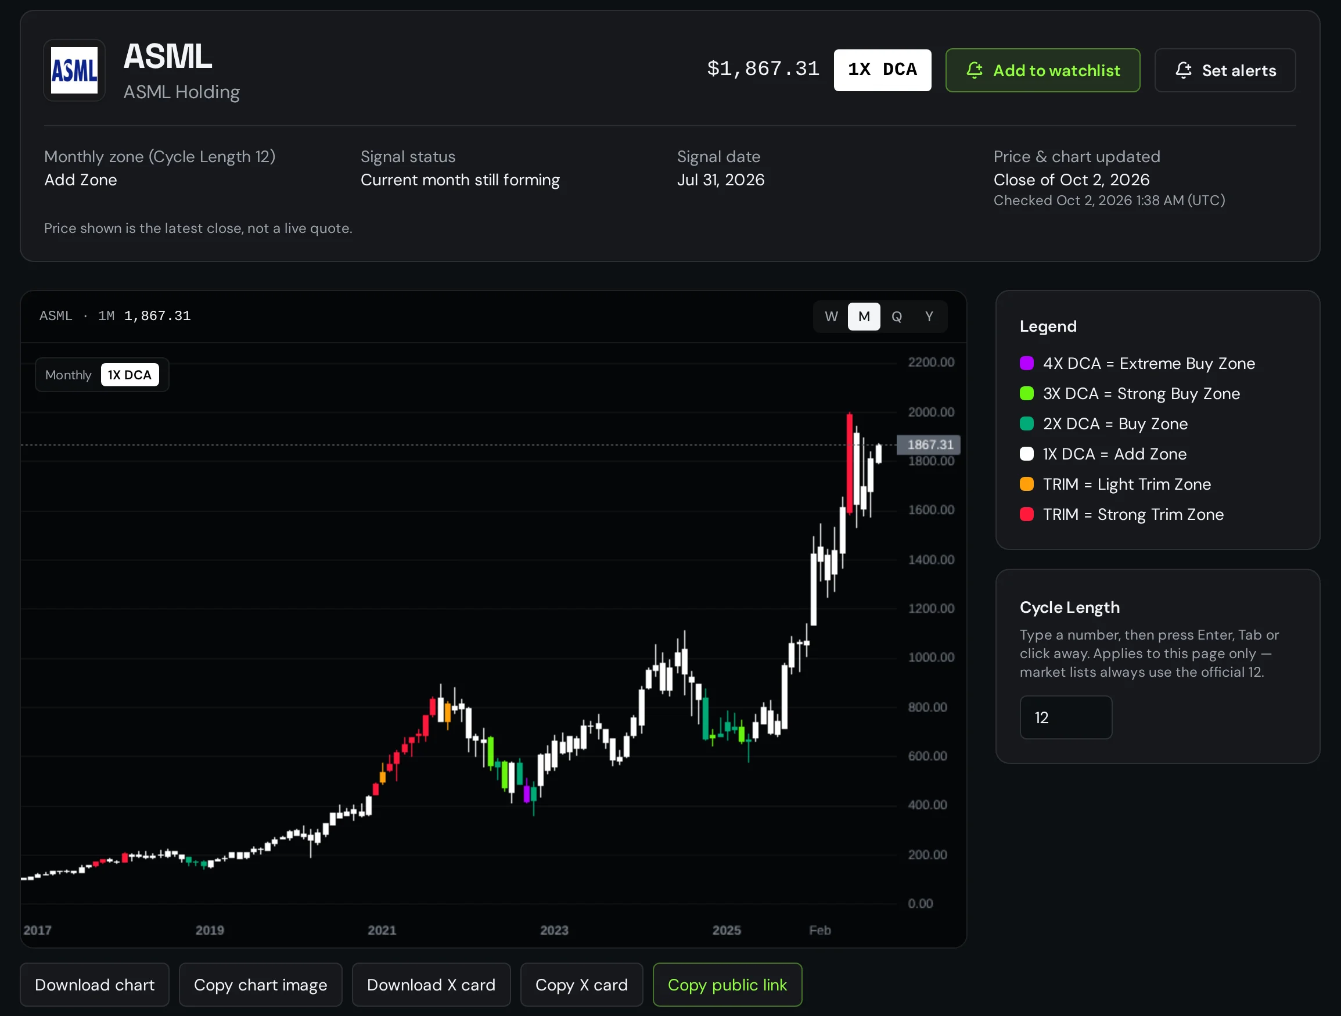Select the monthly M timeframe
Viewport: 1341px width, 1016px height.
[864, 317]
